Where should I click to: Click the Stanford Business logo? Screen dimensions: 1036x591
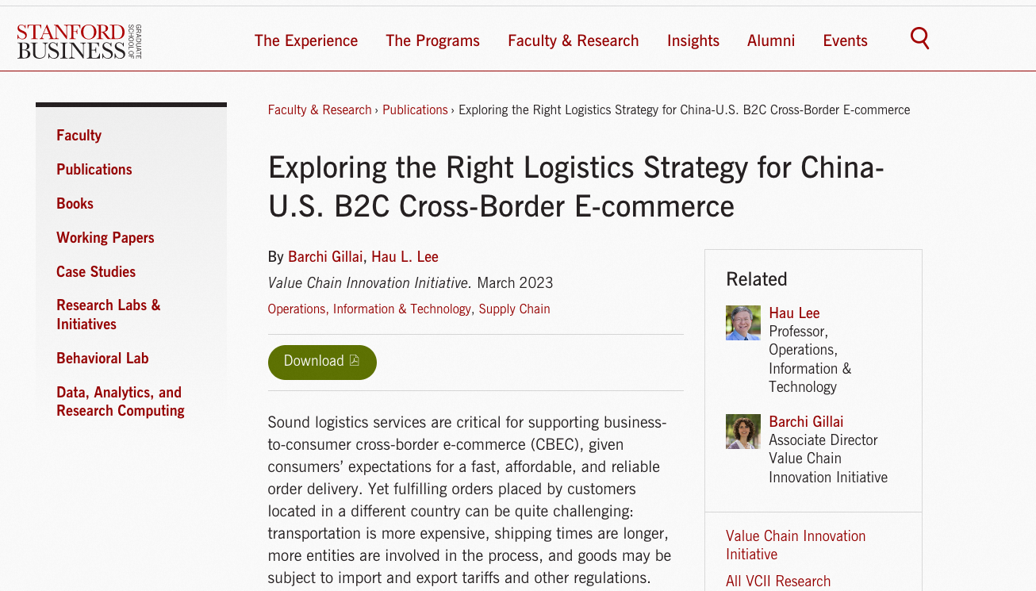click(x=79, y=41)
